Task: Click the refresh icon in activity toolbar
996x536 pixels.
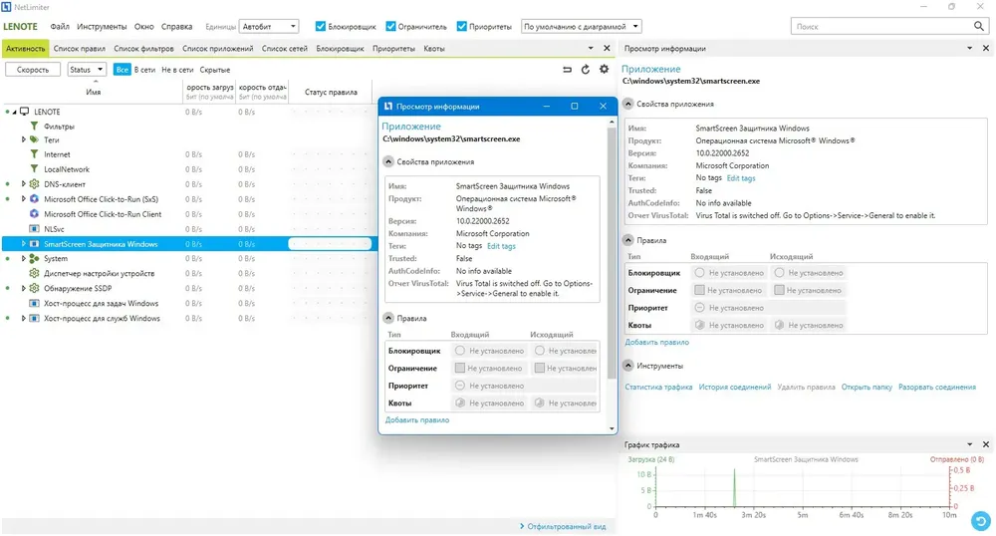Action: (585, 69)
